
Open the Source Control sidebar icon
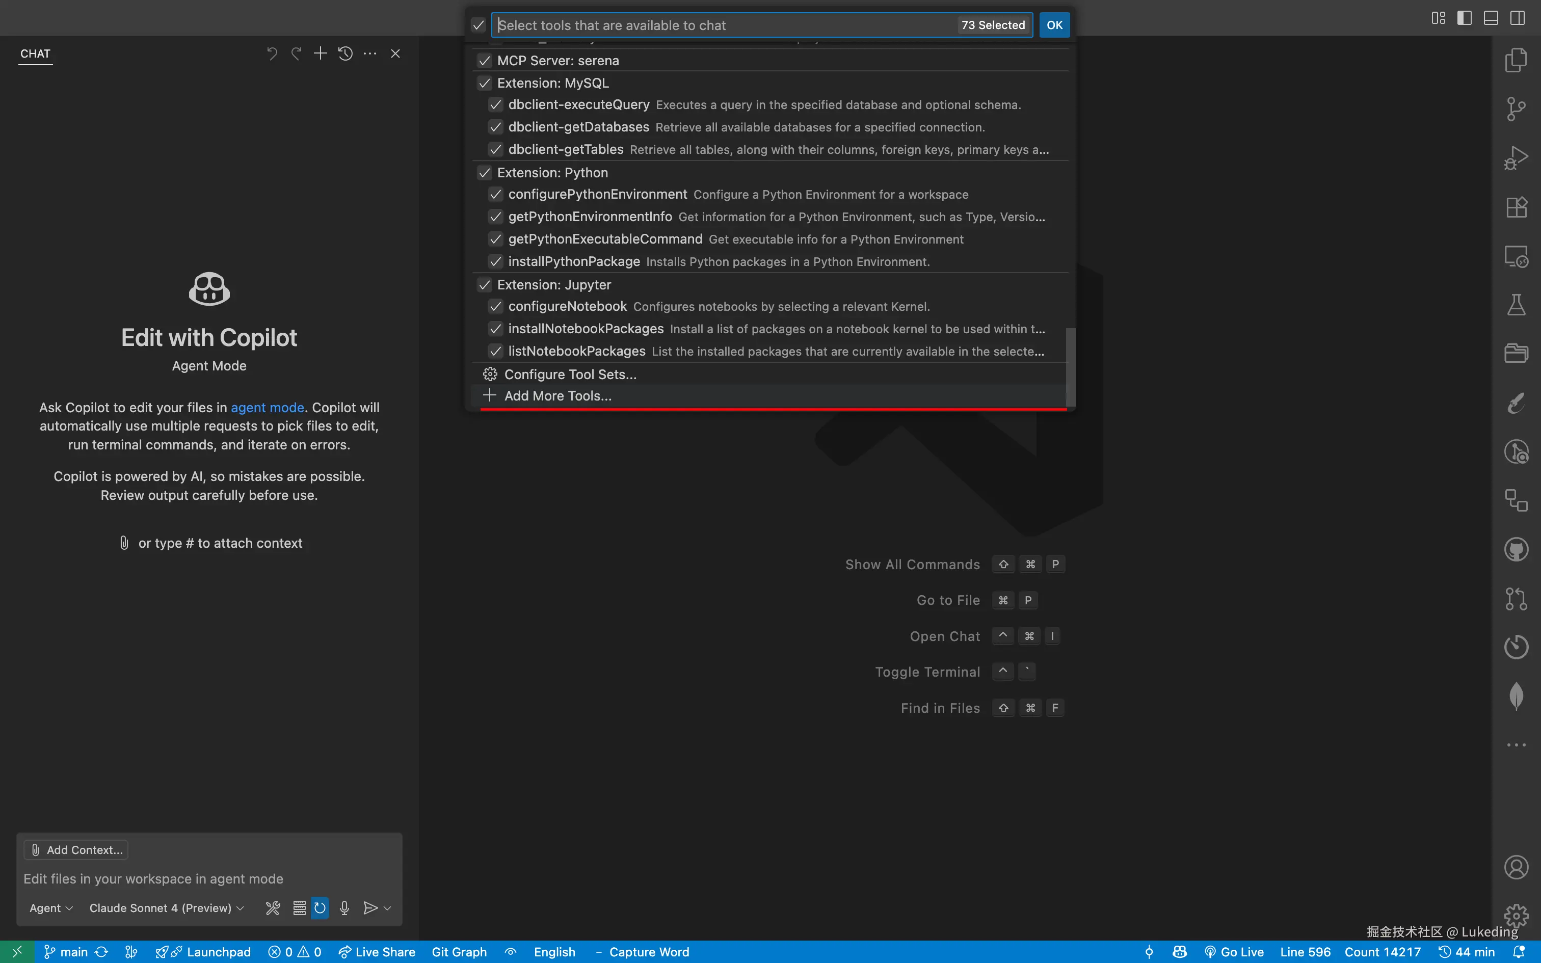(1516, 109)
